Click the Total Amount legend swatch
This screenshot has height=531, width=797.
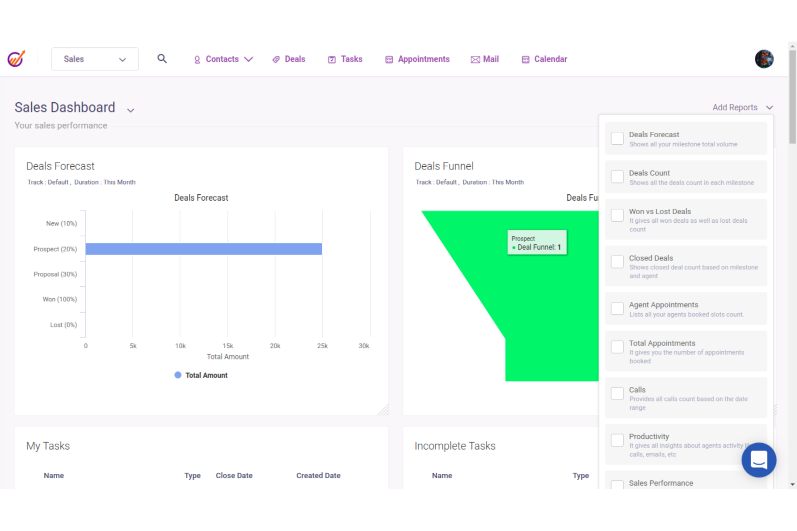pos(178,375)
